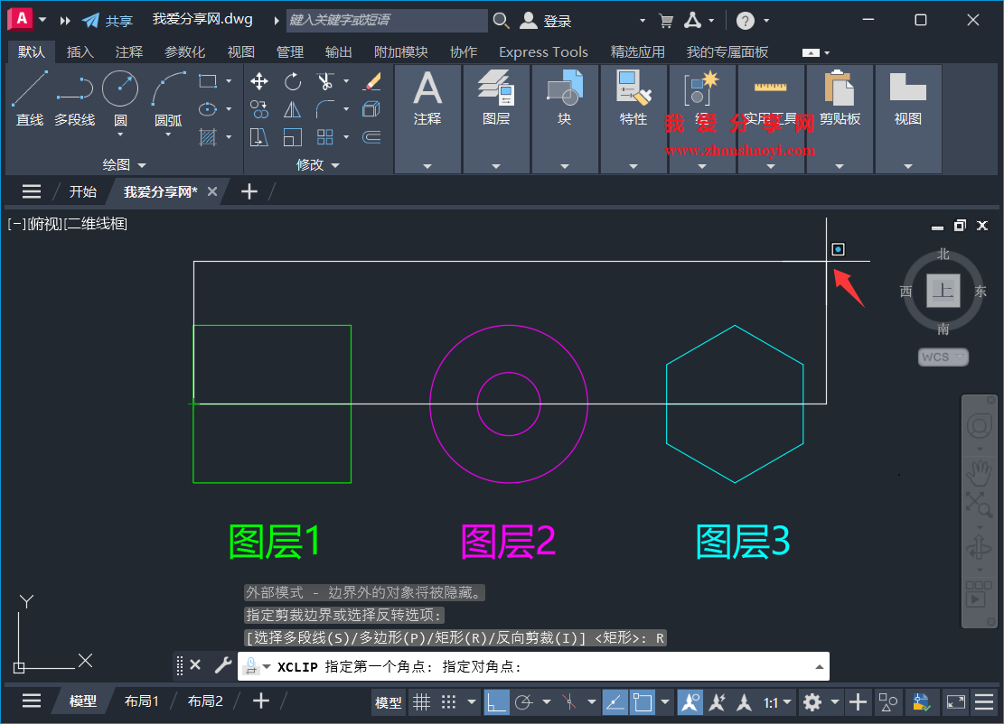
Task: Switch to the 布局1 layout tab
Action: click(142, 700)
